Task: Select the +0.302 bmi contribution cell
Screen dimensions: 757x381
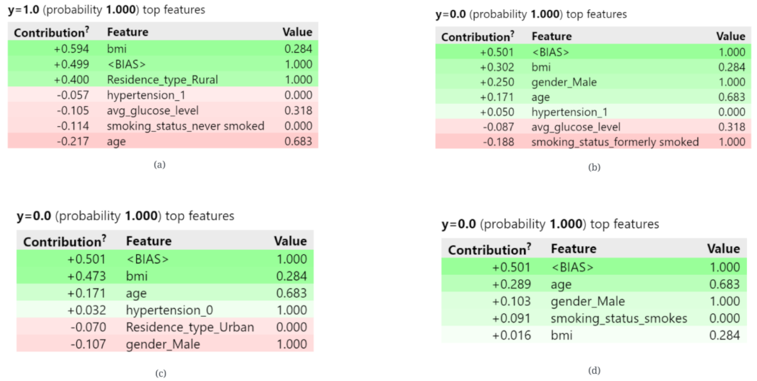Action: (x=498, y=67)
